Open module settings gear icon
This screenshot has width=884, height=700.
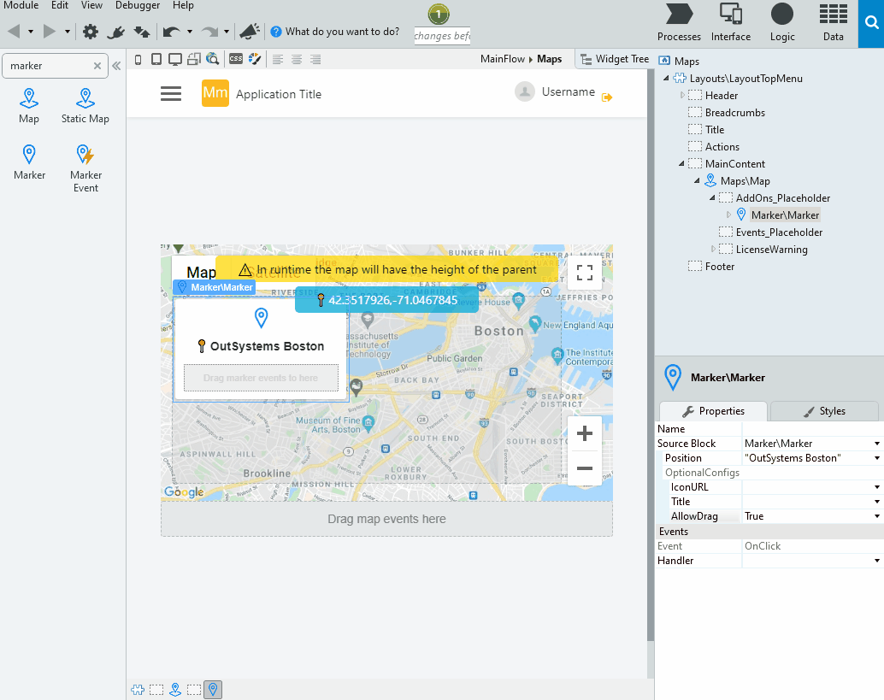[91, 32]
